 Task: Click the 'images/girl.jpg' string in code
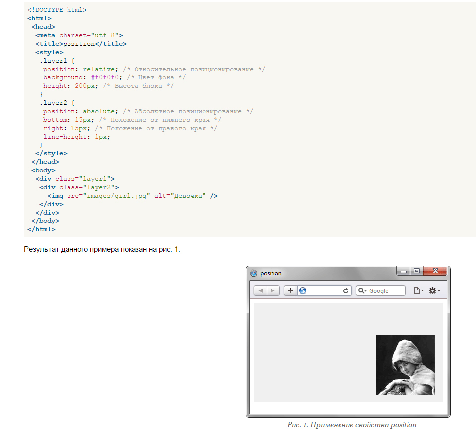pyautogui.click(x=117, y=196)
